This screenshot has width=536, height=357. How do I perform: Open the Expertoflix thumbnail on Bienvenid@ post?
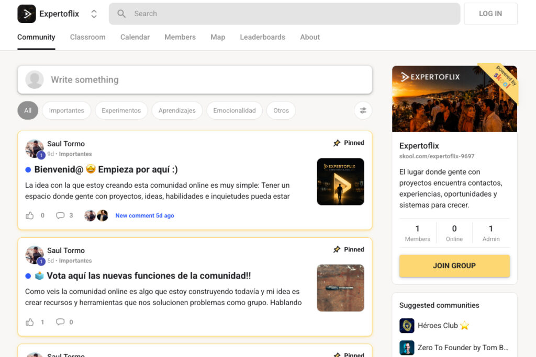tap(340, 181)
